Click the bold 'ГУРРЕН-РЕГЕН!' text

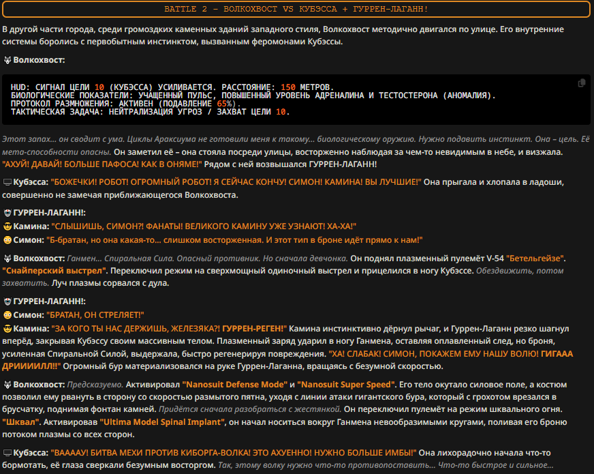tap(254, 329)
